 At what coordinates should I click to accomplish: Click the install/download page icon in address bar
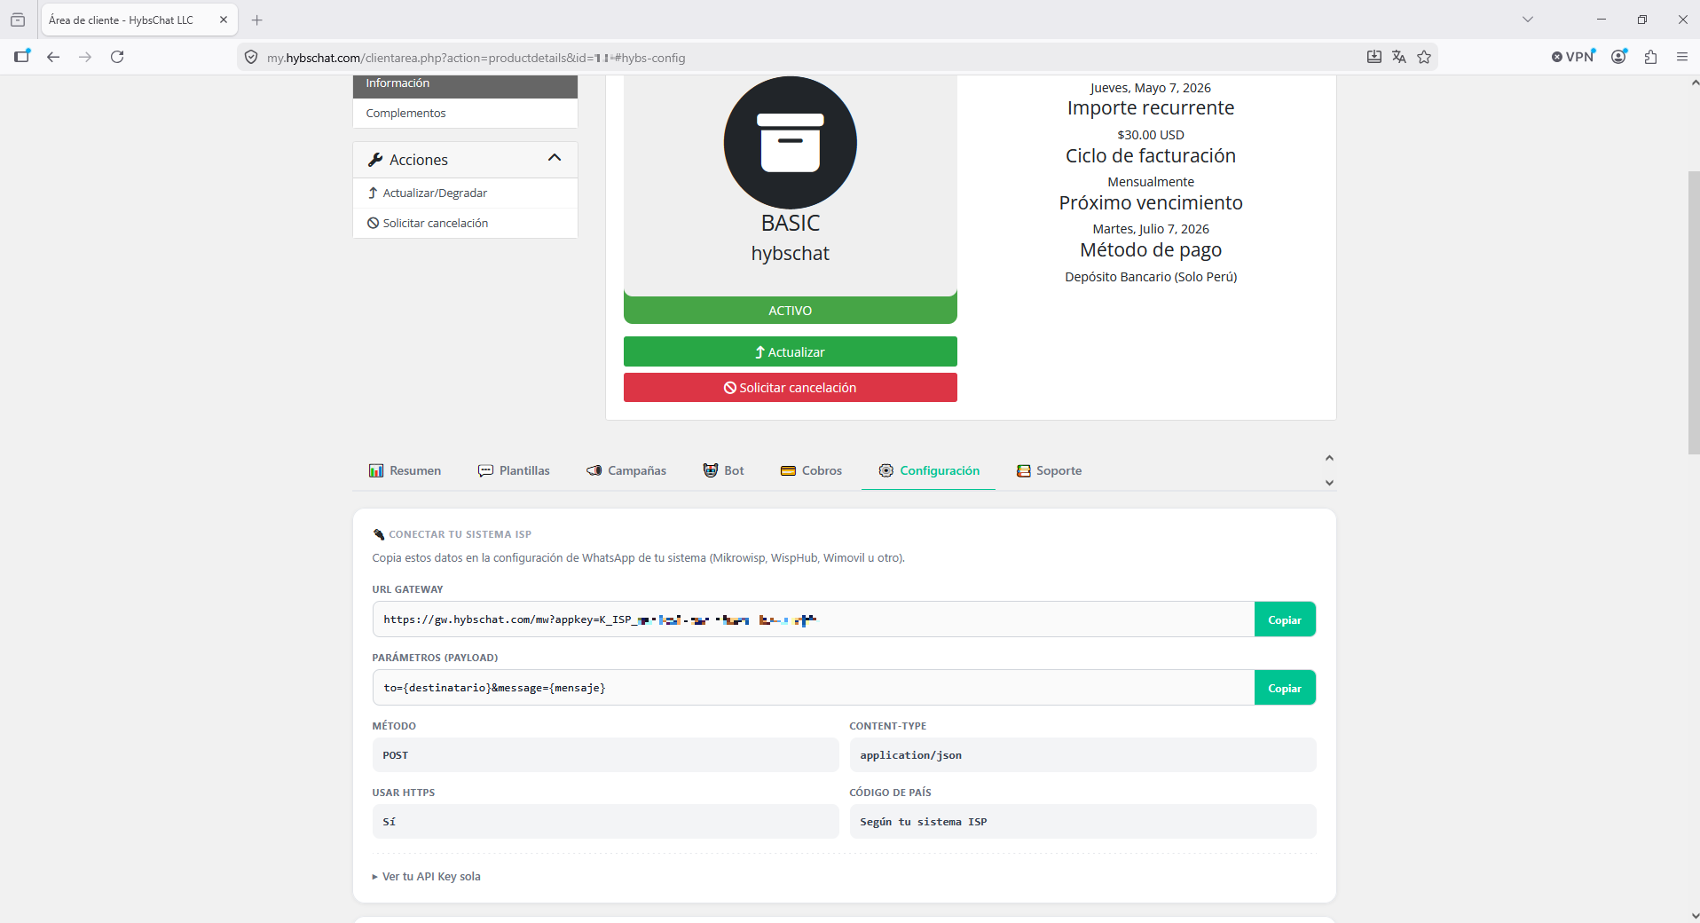coord(1373,57)
